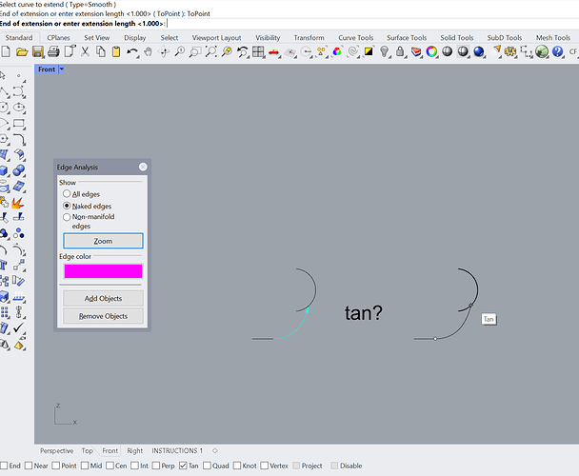
Task: Open the Layers icon
Action: [416, 51]
